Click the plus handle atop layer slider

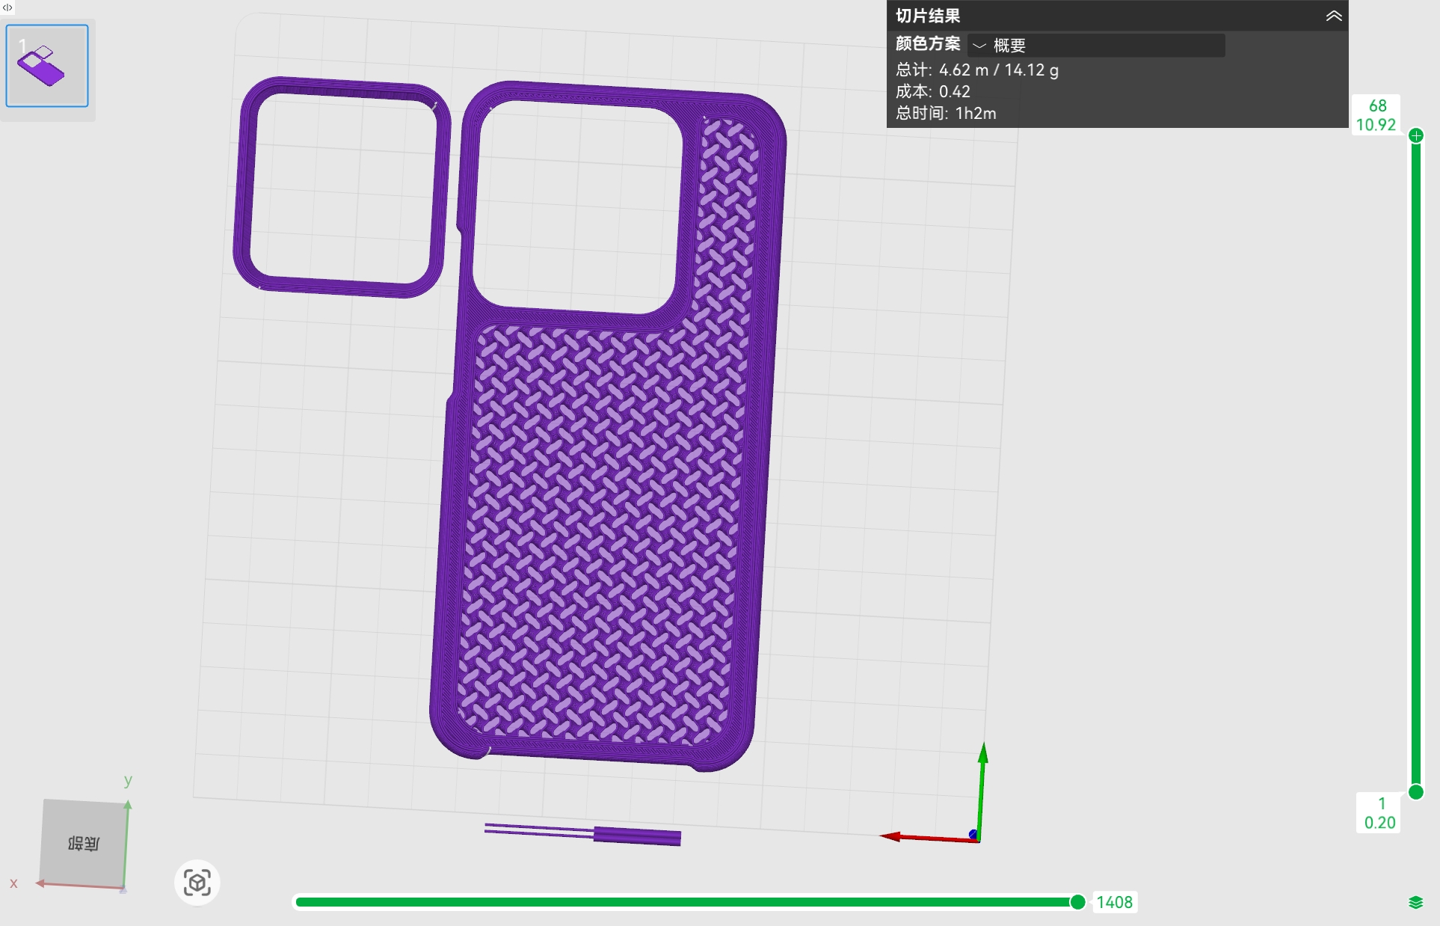tap(1416, 135)
